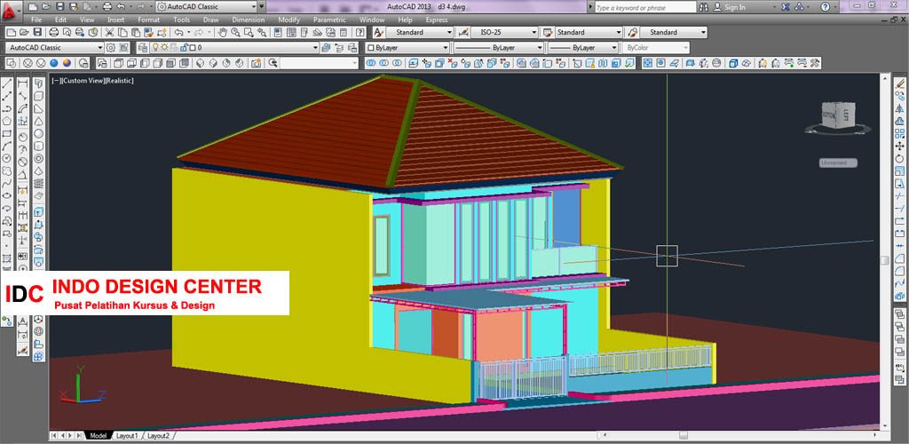Switch to 2D Wireframe visual style
The height and width of the screenshot is (444, 909).
(x=12, y=63)
